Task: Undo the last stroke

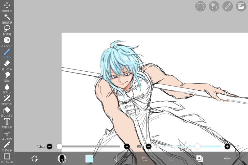Action: [144, 158]
